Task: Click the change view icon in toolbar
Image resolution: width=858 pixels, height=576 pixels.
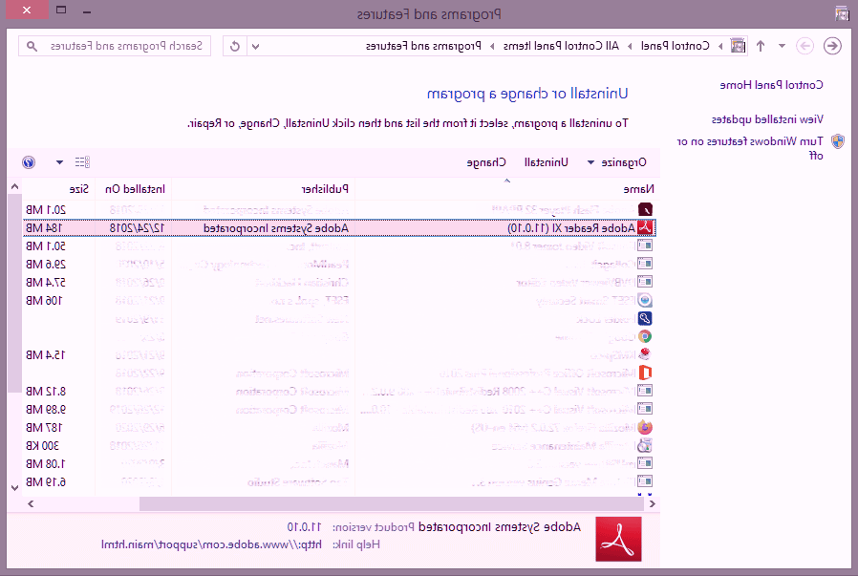Action: [81, 162]
